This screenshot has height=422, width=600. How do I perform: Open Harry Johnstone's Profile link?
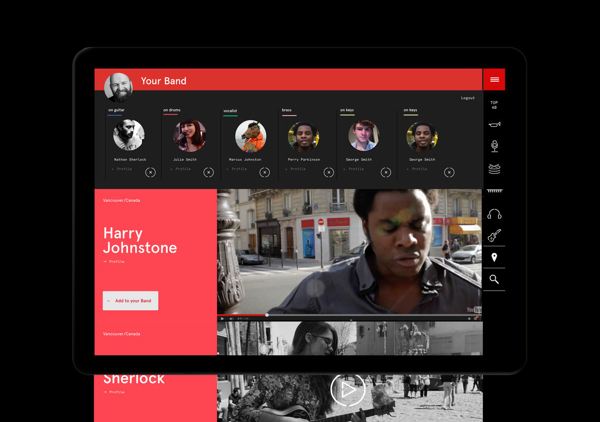point(116,262)
